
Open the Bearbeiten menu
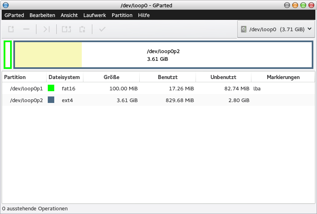(x=42, y=15)
